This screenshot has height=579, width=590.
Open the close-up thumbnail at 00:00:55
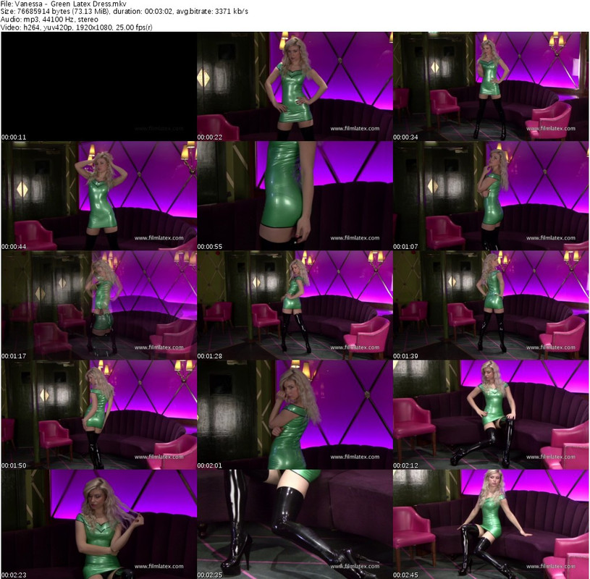pyautogui.click(x=295, y=196)
